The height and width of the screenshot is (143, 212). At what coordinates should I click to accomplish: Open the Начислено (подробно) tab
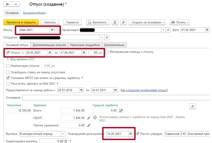[x=85, y=45]
